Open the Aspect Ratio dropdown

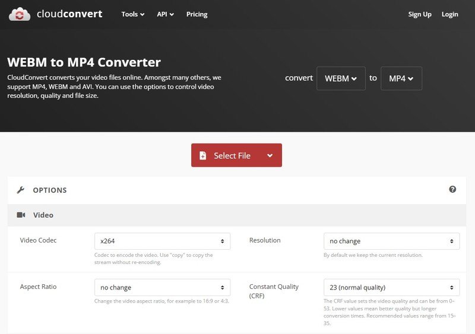162,287
